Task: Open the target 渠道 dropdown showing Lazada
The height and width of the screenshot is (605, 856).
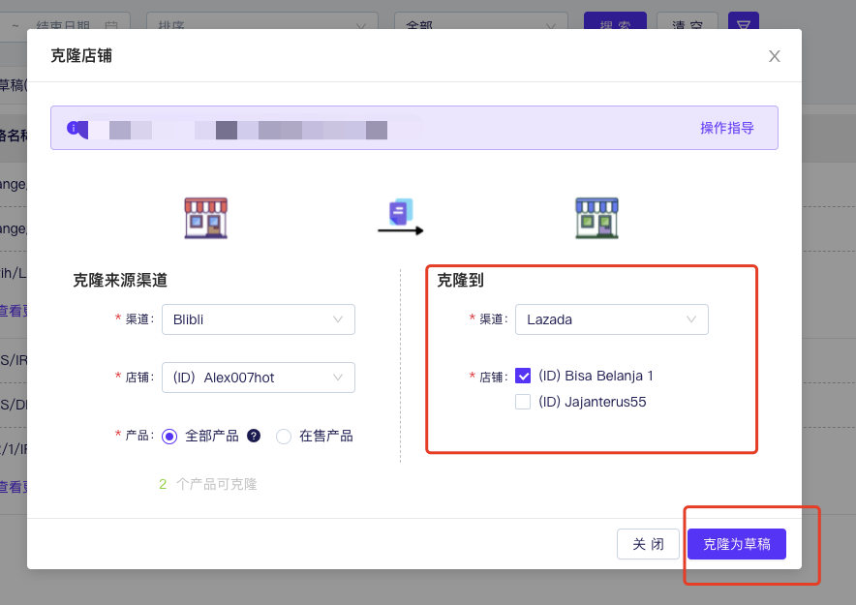Action: pos(611,319)
